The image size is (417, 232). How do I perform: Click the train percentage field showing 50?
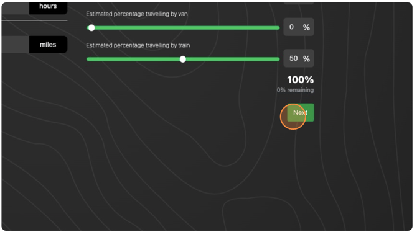(x=298, y=58)
